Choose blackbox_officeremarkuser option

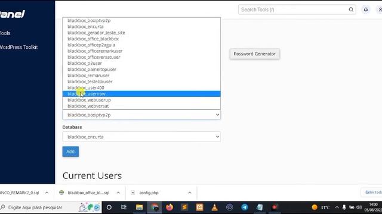(141, 51)
